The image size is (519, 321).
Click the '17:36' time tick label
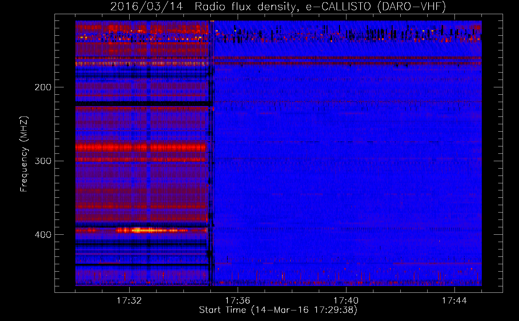click(238, 301)
